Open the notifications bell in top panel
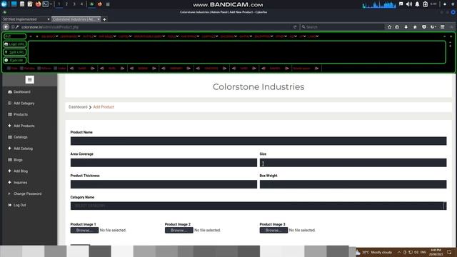This screenshot has width=457, height=257. (x=417, y=4)
